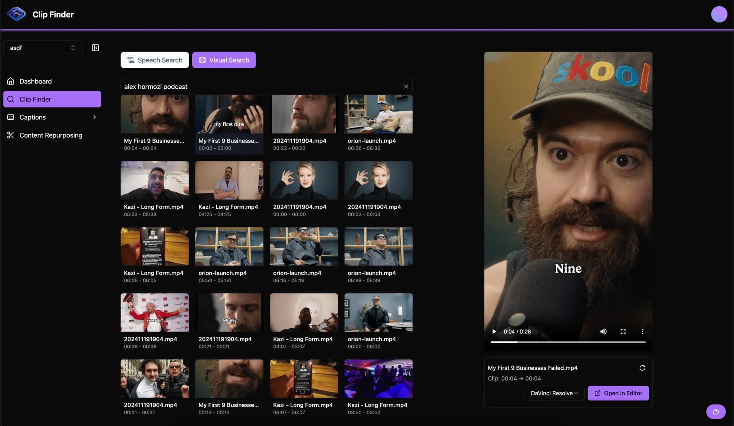Select orion-launch.mp4 06:36 clip thumbnail
734x426 pixels.
click(378, 114)
